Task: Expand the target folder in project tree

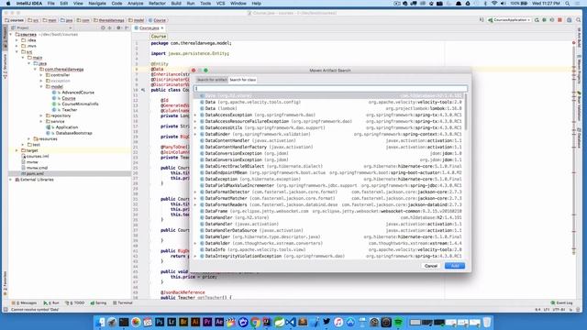Action: pos(17,150)
